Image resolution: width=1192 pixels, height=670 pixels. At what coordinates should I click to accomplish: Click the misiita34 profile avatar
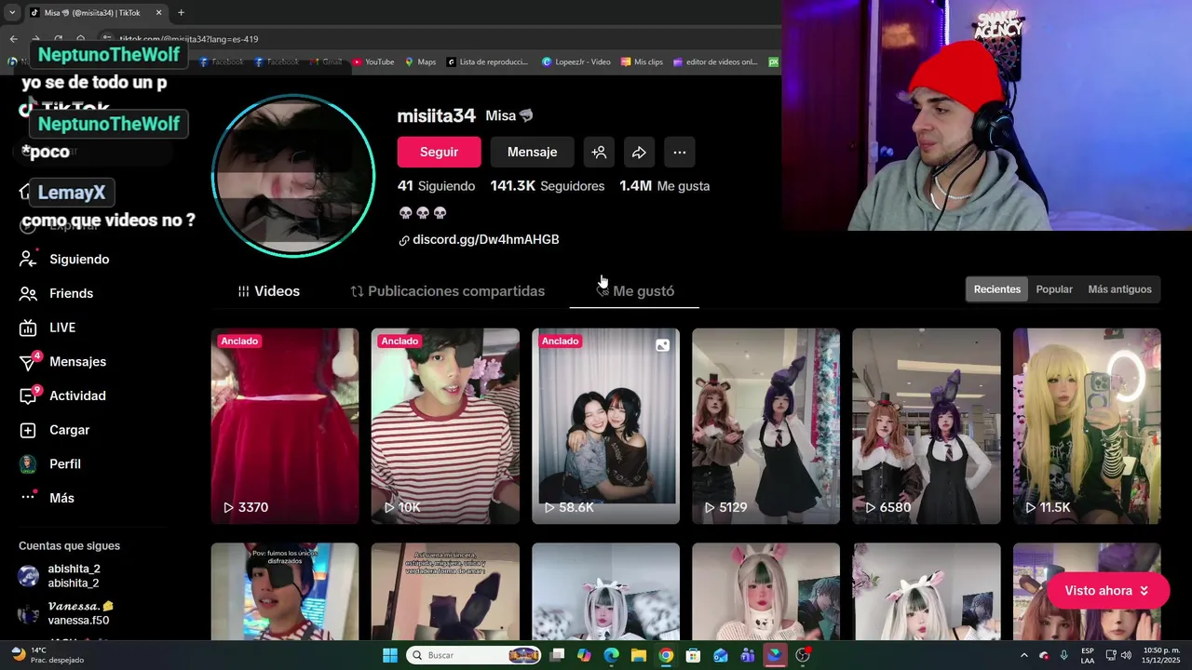tap(293, 176)
